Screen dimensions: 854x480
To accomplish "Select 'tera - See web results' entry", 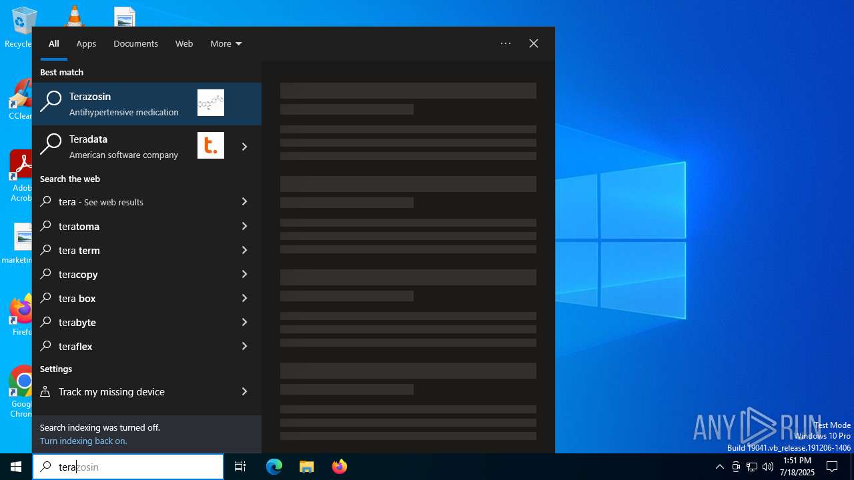I will [x=129, y=202].
